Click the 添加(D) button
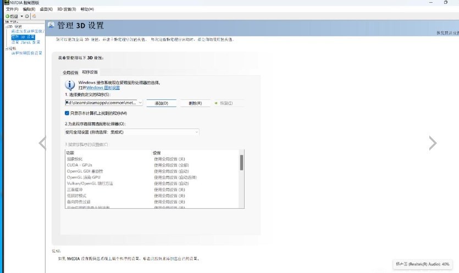Screen dimensions: 459x273 [x=161, y=103]
